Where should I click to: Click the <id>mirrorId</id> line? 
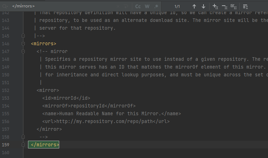pyautogui.click(x=66, y=98)
